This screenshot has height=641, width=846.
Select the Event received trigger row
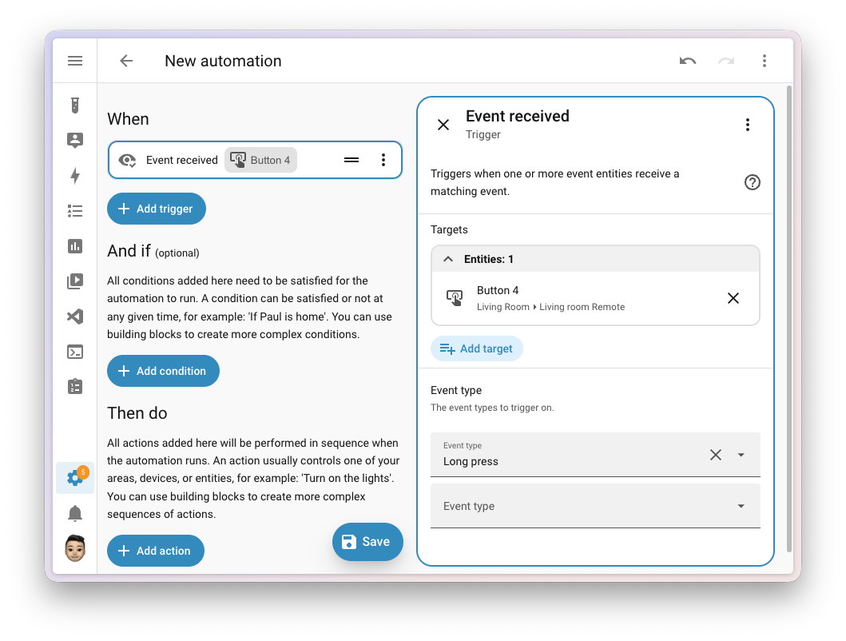click(x=255, y=160)
